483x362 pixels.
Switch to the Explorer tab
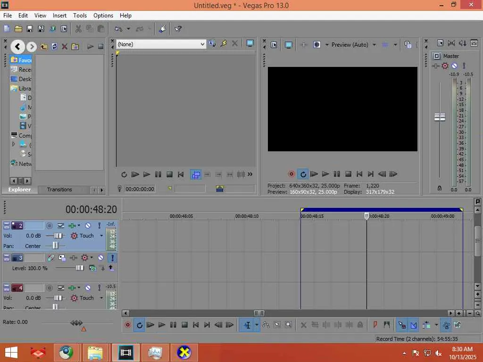20,189
